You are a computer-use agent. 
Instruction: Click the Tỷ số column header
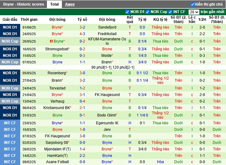point(82,20)
